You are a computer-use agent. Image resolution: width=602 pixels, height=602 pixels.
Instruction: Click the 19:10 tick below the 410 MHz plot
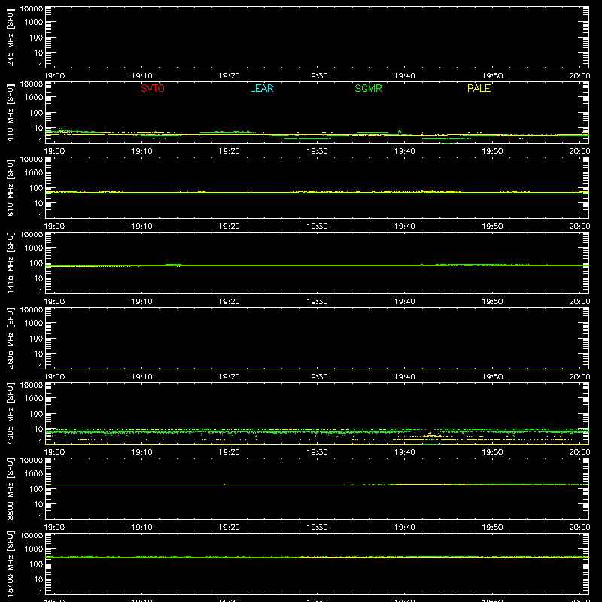(142, 151)
